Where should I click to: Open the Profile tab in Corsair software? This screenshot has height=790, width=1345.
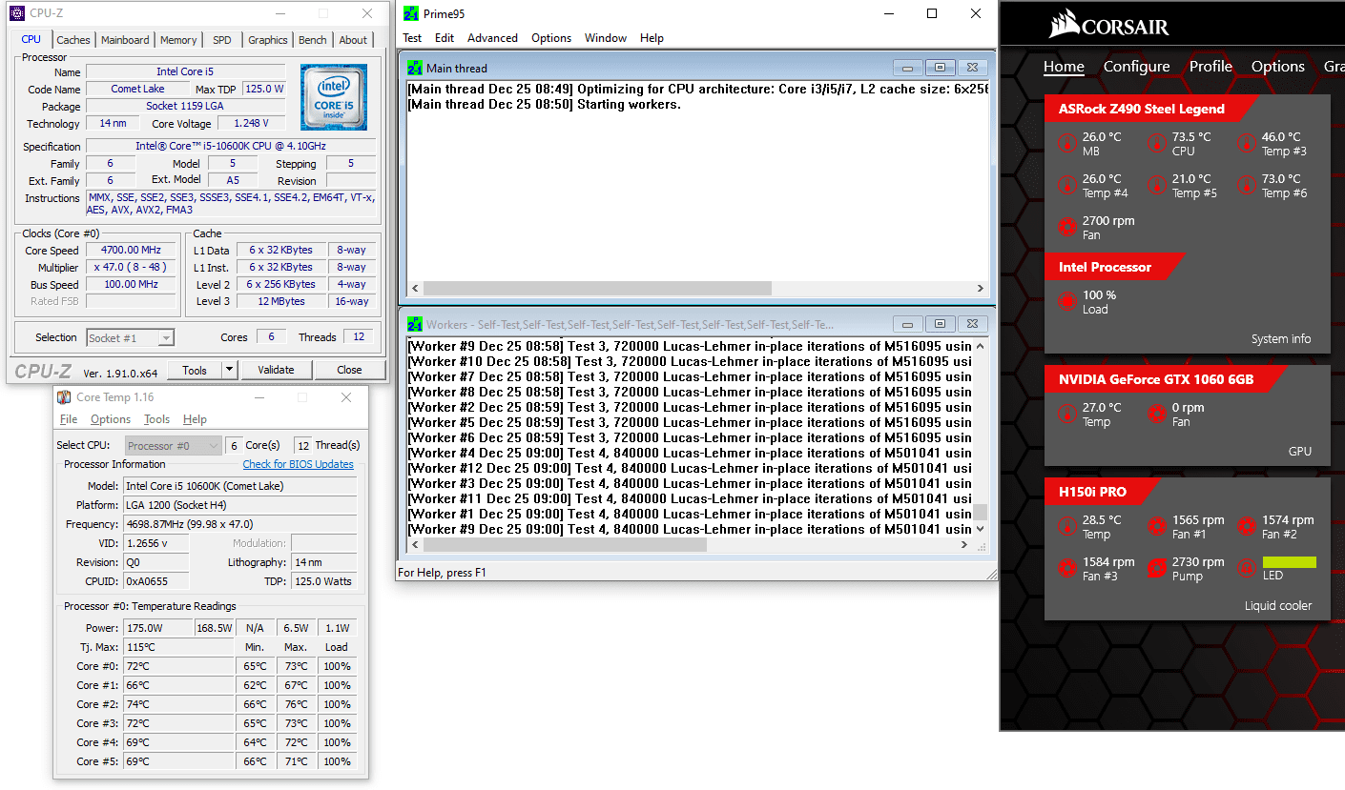(x=1210, y=67)
